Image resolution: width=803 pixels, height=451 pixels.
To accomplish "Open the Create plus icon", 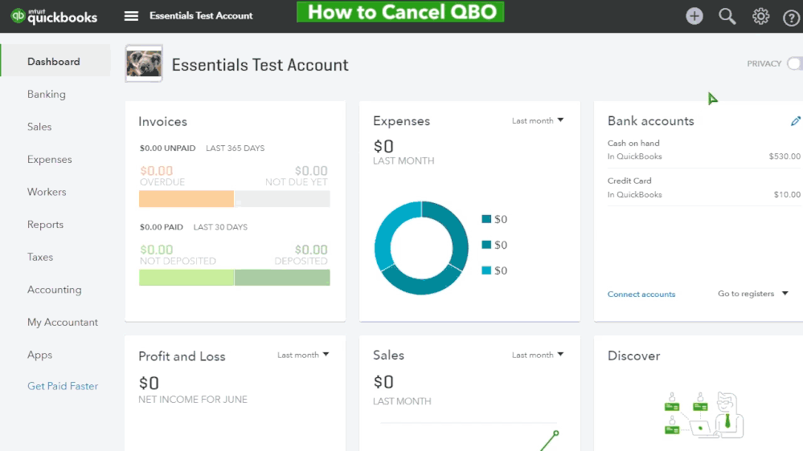I will (694, 16).
